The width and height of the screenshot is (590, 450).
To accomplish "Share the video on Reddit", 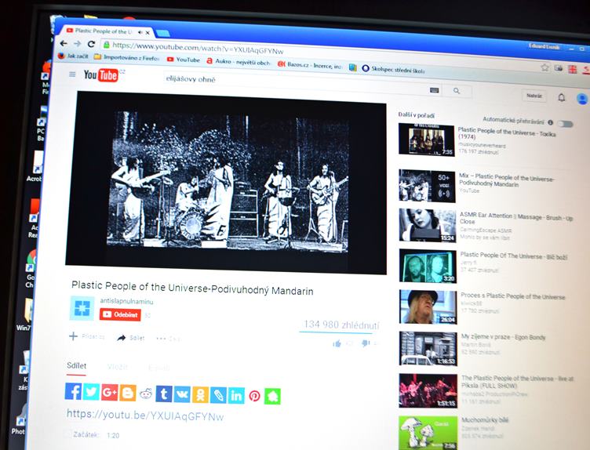I will pos(146,394).
